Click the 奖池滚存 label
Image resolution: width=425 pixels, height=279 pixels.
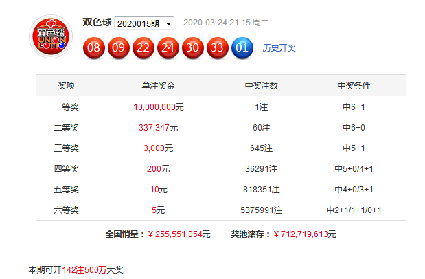(x=248, y=234)
